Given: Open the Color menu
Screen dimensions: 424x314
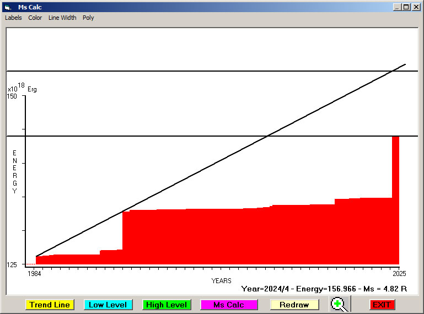Looking at the screenshot, I should (35, 18).
